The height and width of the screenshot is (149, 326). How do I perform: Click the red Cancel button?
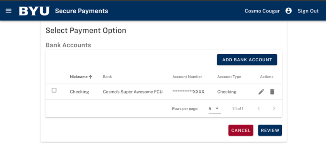241,130
